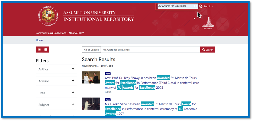Expand the Advisor filter plus icon

pos(73,81)
